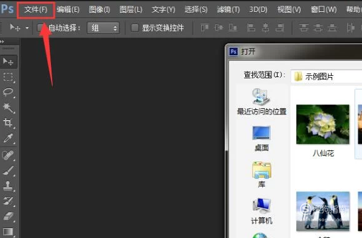Click the distribute bottom edges icon
The height and width of the screenshot is (238, 362).
point(332,28)
